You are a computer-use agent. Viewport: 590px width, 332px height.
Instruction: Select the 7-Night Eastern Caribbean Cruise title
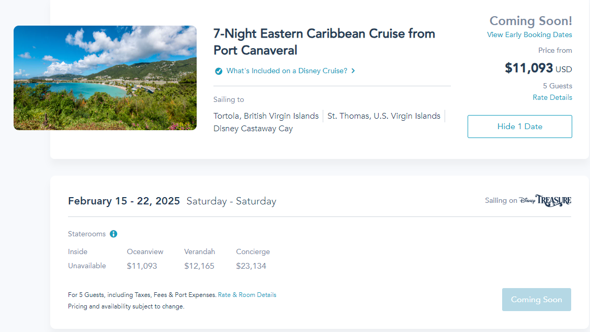(x=324, y=42)
